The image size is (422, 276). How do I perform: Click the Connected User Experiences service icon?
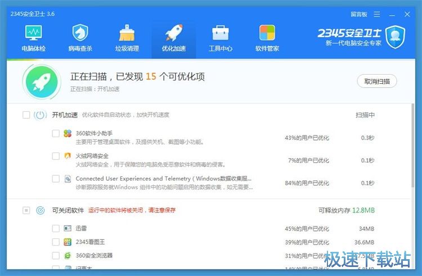tap(68, 178)
